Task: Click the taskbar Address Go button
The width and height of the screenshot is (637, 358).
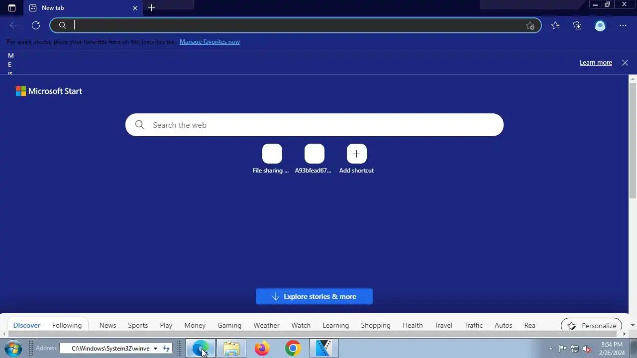Action: 166,349
